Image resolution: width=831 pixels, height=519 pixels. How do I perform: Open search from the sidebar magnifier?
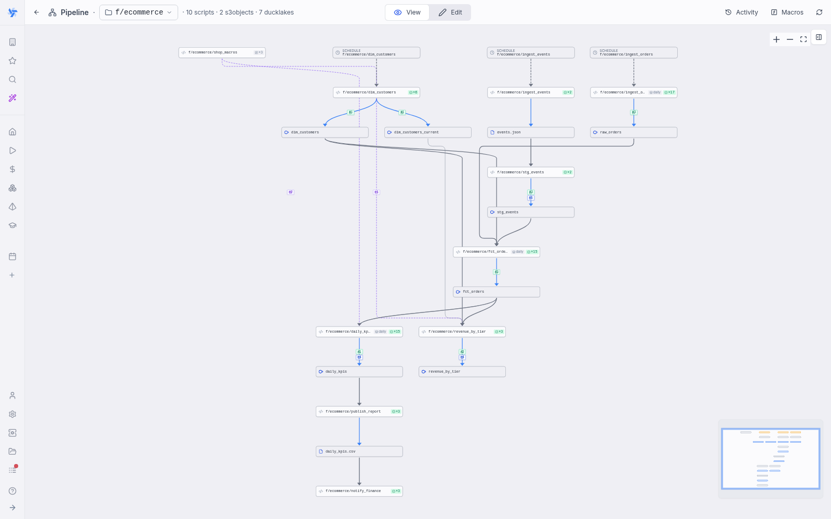12,79
